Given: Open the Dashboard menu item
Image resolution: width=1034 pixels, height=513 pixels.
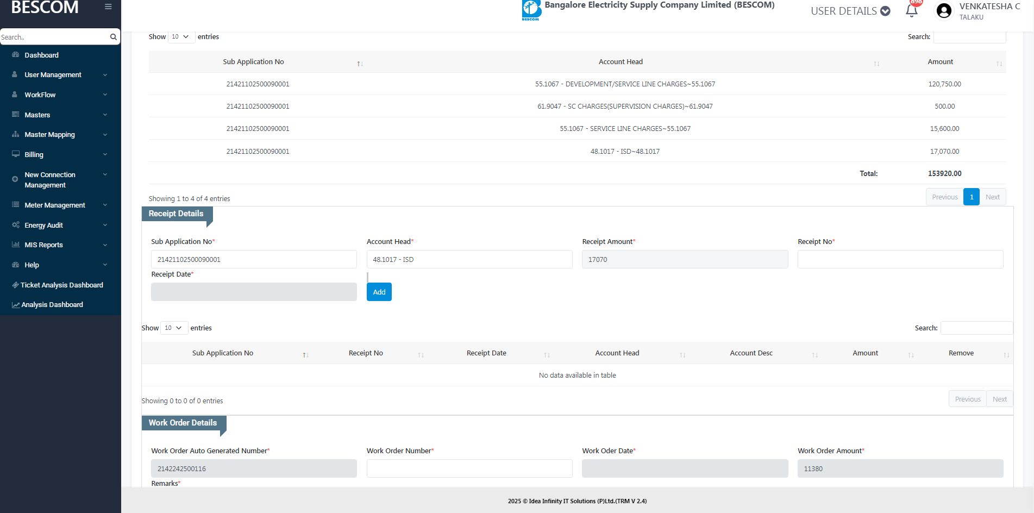Looking at the screenshot, I should tap(41, 55).
